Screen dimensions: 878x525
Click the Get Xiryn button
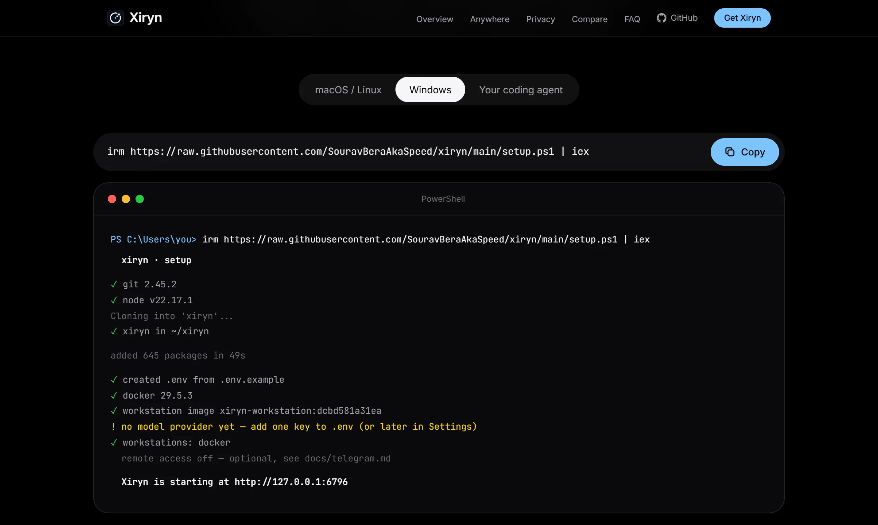[x=742, y=18]
